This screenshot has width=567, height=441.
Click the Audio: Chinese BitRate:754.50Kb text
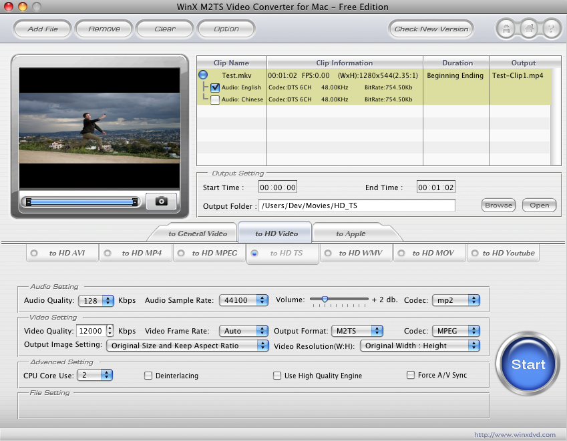coord(389,99)
